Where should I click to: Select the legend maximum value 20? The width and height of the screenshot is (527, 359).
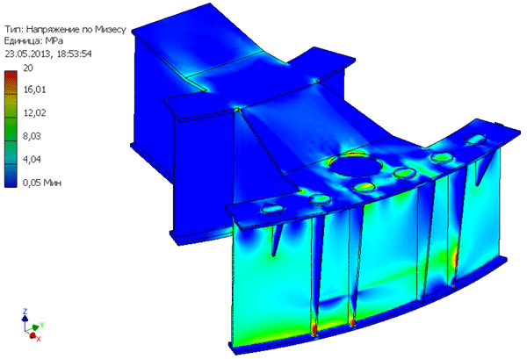28,67
